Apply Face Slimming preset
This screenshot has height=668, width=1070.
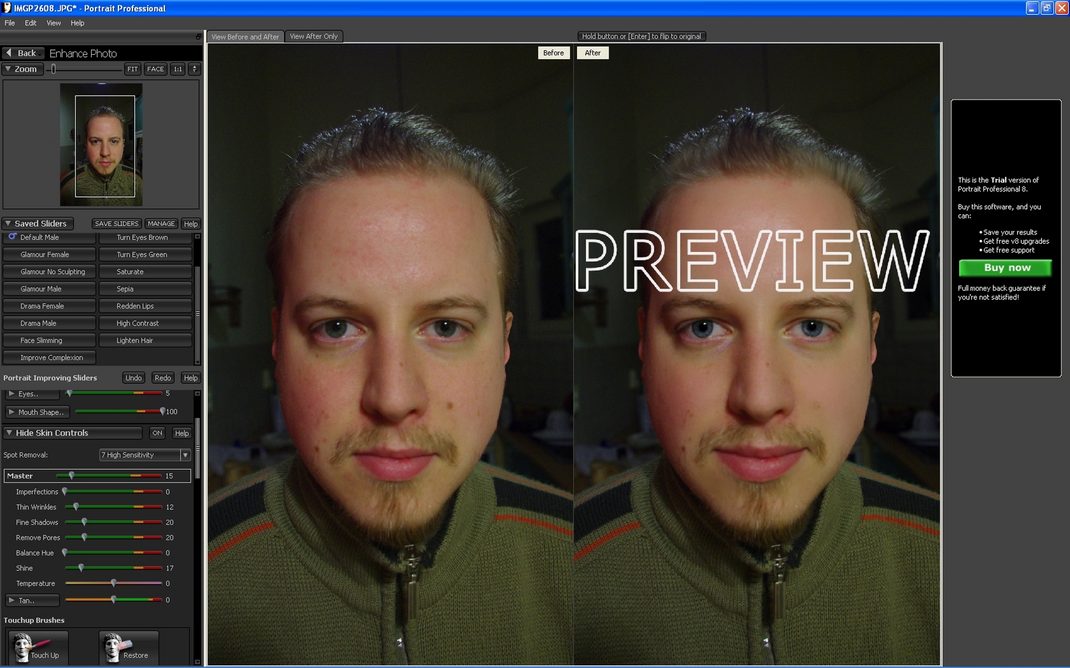point(49,341)
